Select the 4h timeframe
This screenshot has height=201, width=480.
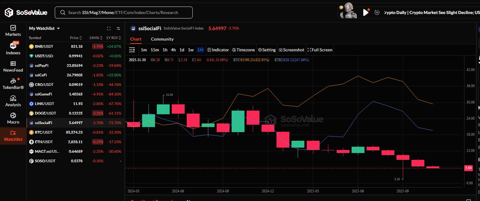click(173, 50)
